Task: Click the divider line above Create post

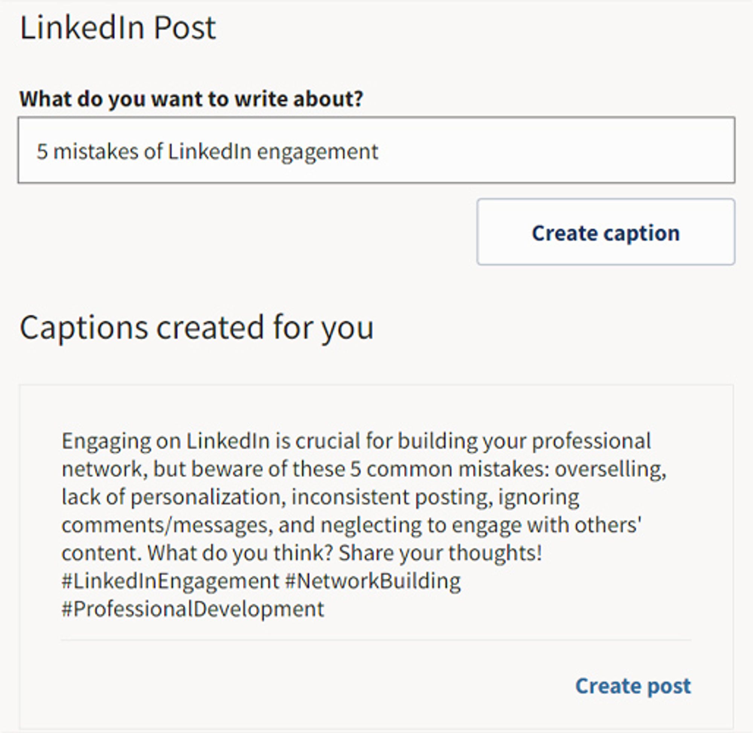Action: [376, 640]
